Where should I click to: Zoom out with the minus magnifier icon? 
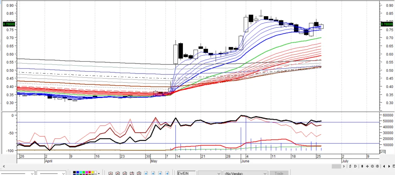(x=372, y=166)
